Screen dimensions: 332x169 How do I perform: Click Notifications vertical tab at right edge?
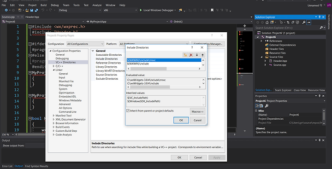[x=329, y=22]
